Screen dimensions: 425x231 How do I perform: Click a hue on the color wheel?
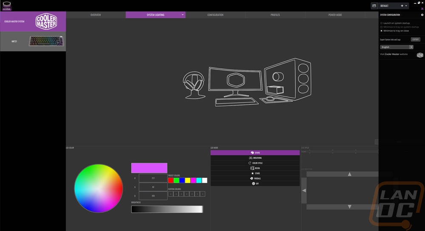coord(99,188)
